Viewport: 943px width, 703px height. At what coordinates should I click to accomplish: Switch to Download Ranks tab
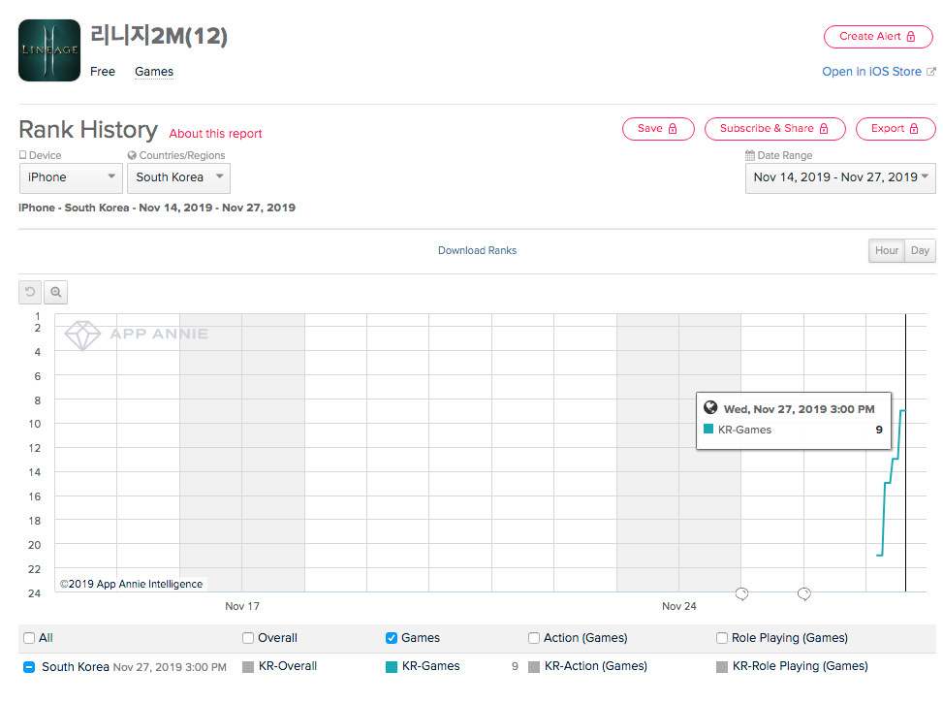coord(477,250)
